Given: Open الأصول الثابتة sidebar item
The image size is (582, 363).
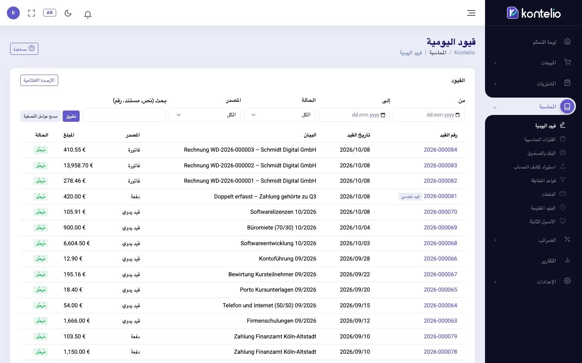Looking at the screenshot, I should (543, 221).
